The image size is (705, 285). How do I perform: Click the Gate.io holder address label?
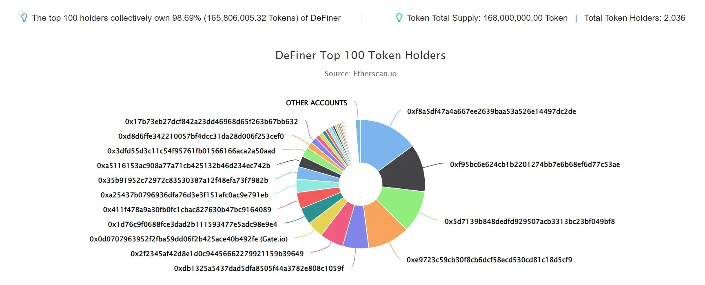point(188,239)
